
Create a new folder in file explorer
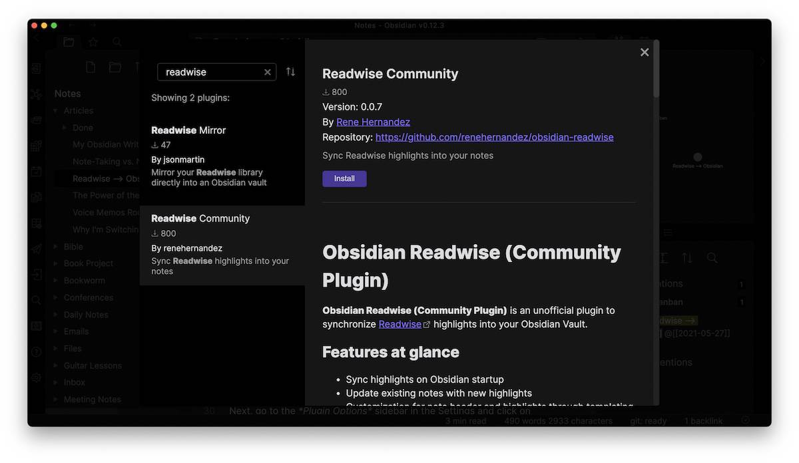(115, 67)
